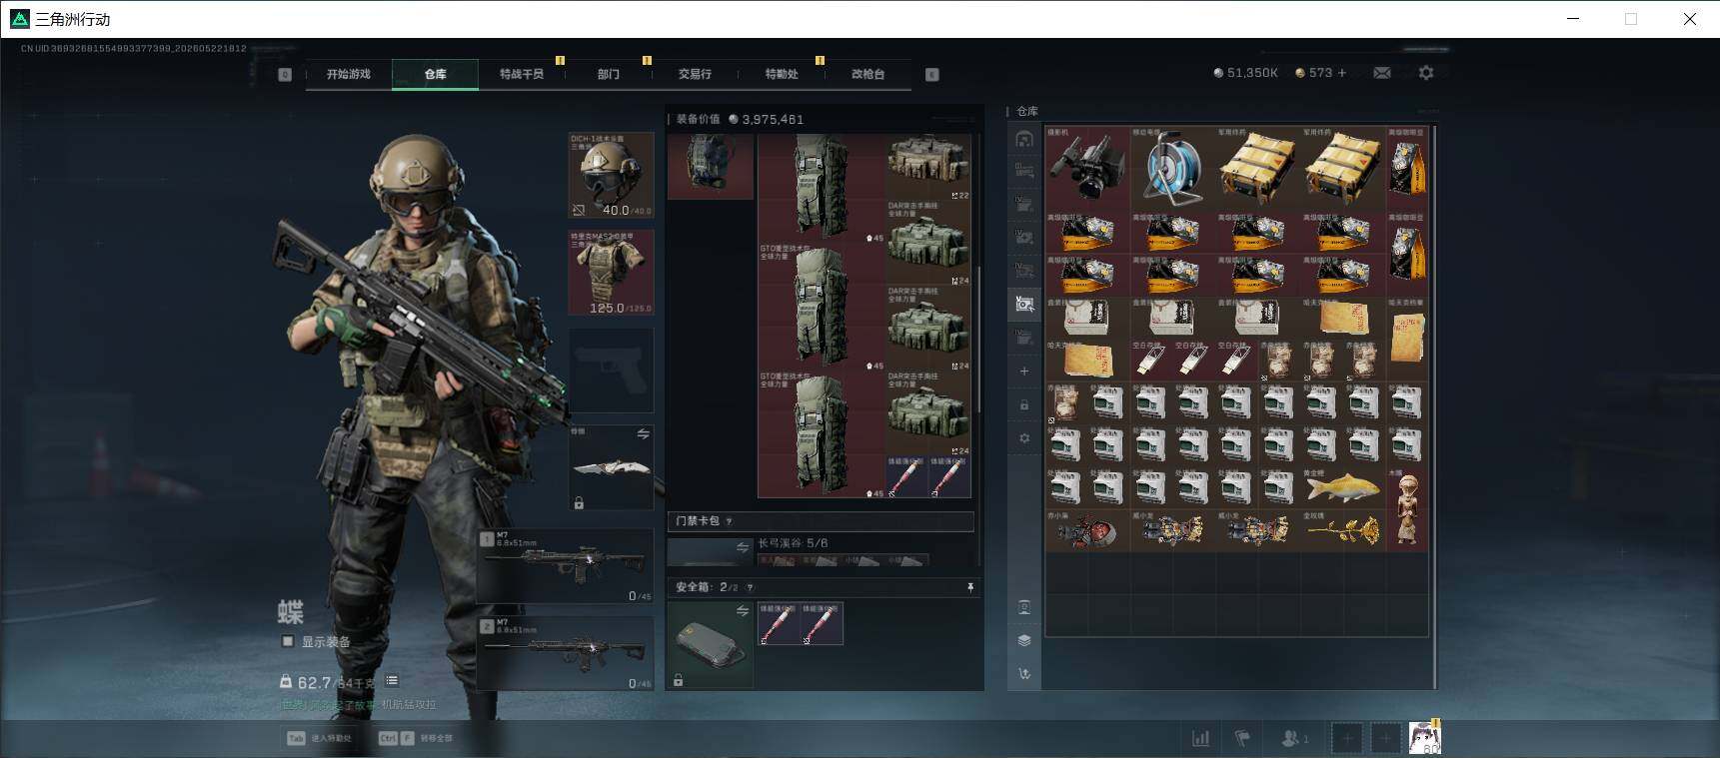This screenshot has width=1720, height=758.
Task: Open the friends icon showing 1
Action: [1295, 739]
